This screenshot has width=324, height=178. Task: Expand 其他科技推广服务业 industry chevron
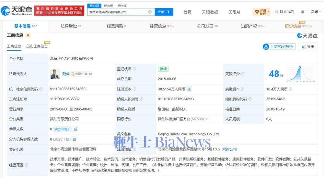click(207, 119)
